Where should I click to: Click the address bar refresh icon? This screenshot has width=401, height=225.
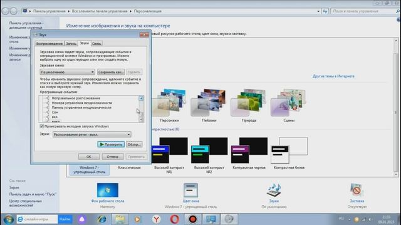click(x=325, y=11)
